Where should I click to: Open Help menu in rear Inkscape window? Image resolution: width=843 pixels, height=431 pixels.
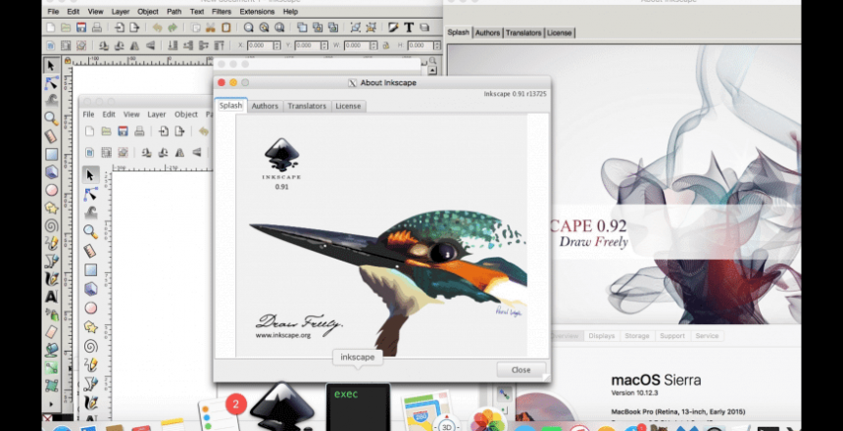click(x=290, y=12)
